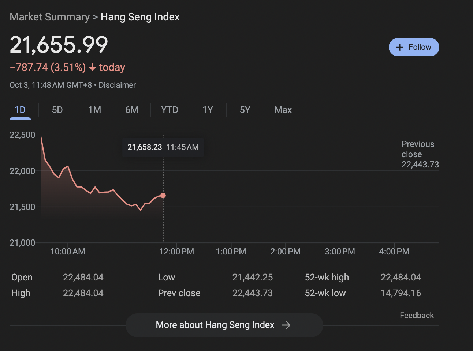Open the Disclaimer link
This screenshot has height=351, width=473.
[117, 85]
